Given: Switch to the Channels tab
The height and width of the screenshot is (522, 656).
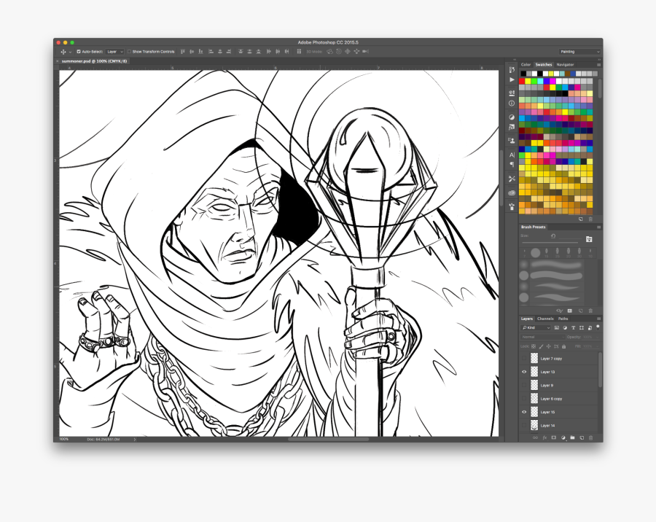Looking at the screenshot, I should [x=544, y=319].
